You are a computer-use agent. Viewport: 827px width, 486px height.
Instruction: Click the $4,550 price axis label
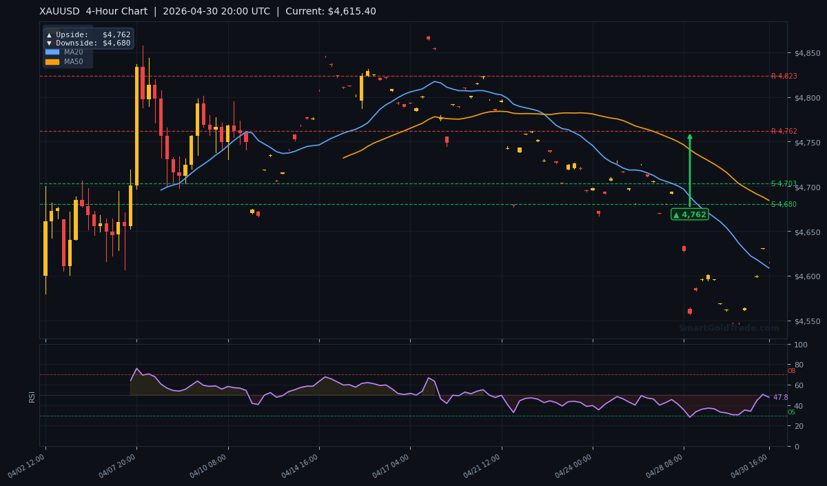click(807, 321)
